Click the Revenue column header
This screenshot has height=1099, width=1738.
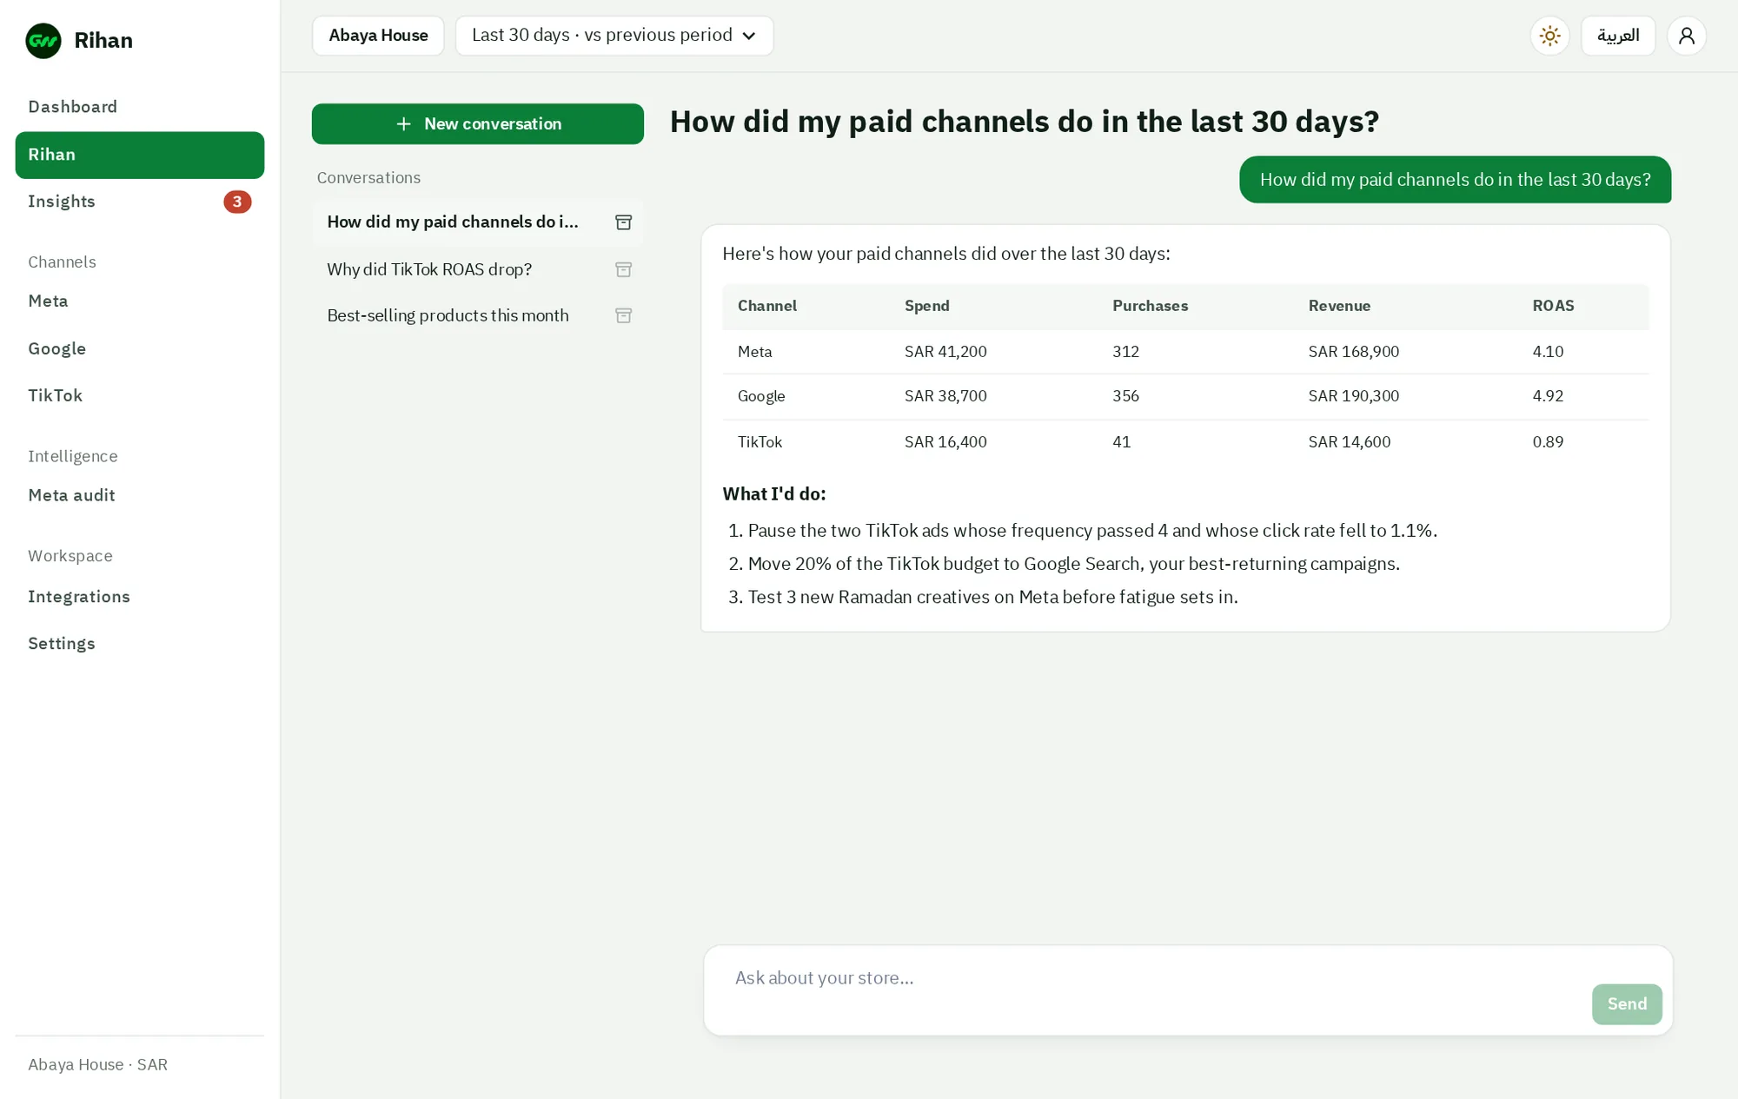[1339, 306]
